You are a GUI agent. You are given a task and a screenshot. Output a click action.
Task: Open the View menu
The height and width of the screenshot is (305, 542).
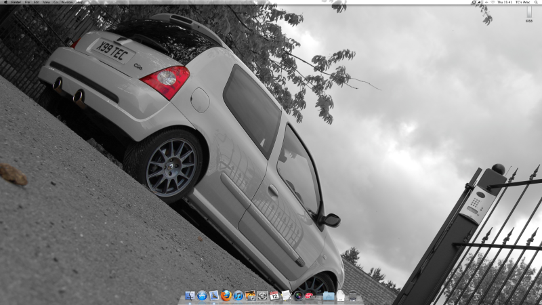pos(46,2)
